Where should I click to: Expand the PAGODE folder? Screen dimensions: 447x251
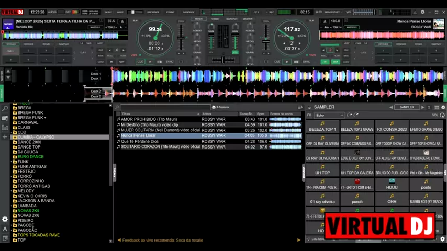tap(12, 225)
